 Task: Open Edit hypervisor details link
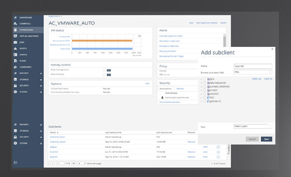(x=207, y=23)
